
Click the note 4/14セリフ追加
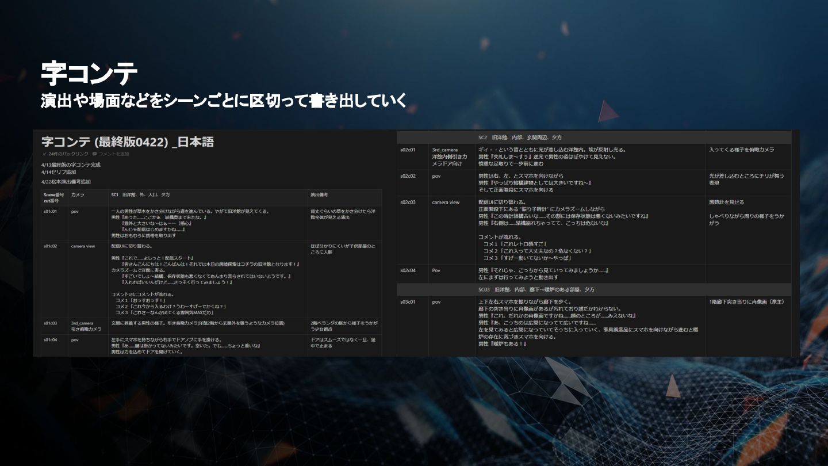point(59,172)
